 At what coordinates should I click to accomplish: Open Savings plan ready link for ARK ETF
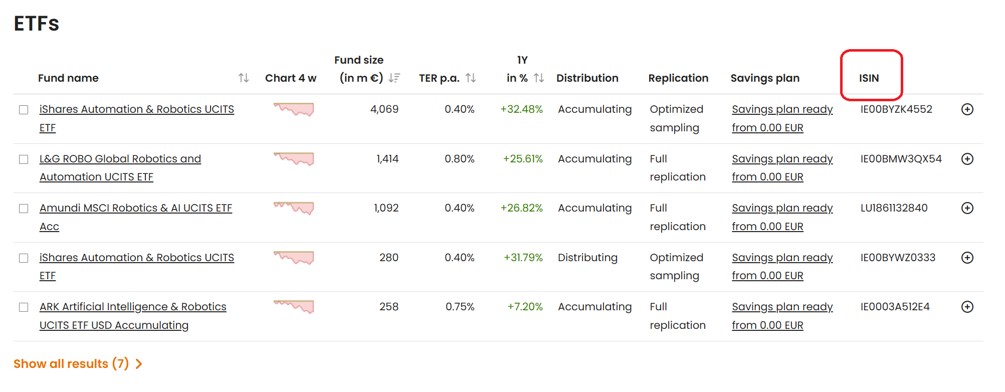tap(782, 316)
